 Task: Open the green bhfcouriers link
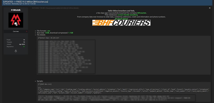pos(142,13)
